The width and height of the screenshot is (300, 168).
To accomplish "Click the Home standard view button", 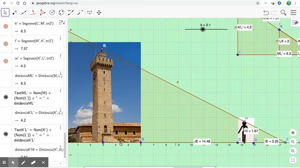I will [x=292, y=133].
